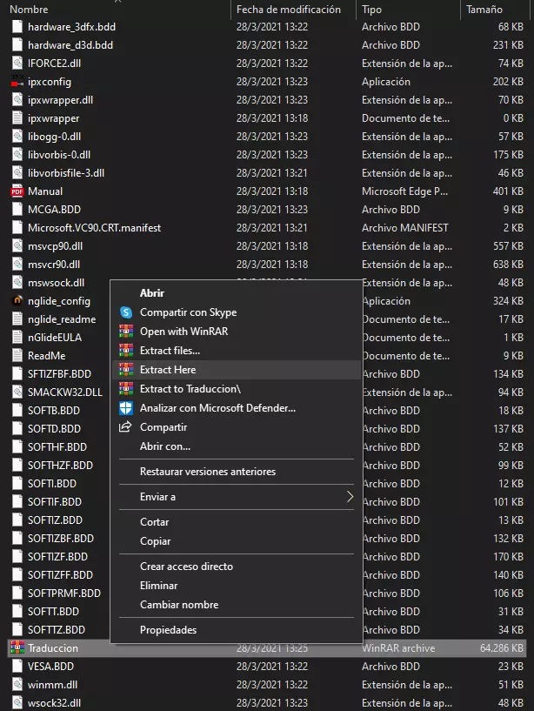
Task: Click the WinRAR icon beside Extract files
Action: pos(125,351)
